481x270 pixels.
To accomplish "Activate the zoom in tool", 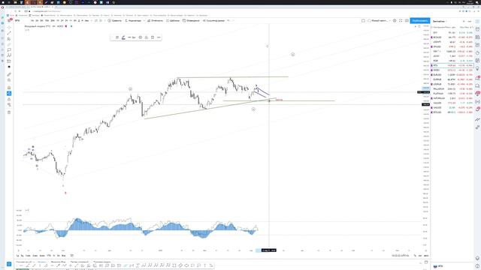I will click(9, 80).
